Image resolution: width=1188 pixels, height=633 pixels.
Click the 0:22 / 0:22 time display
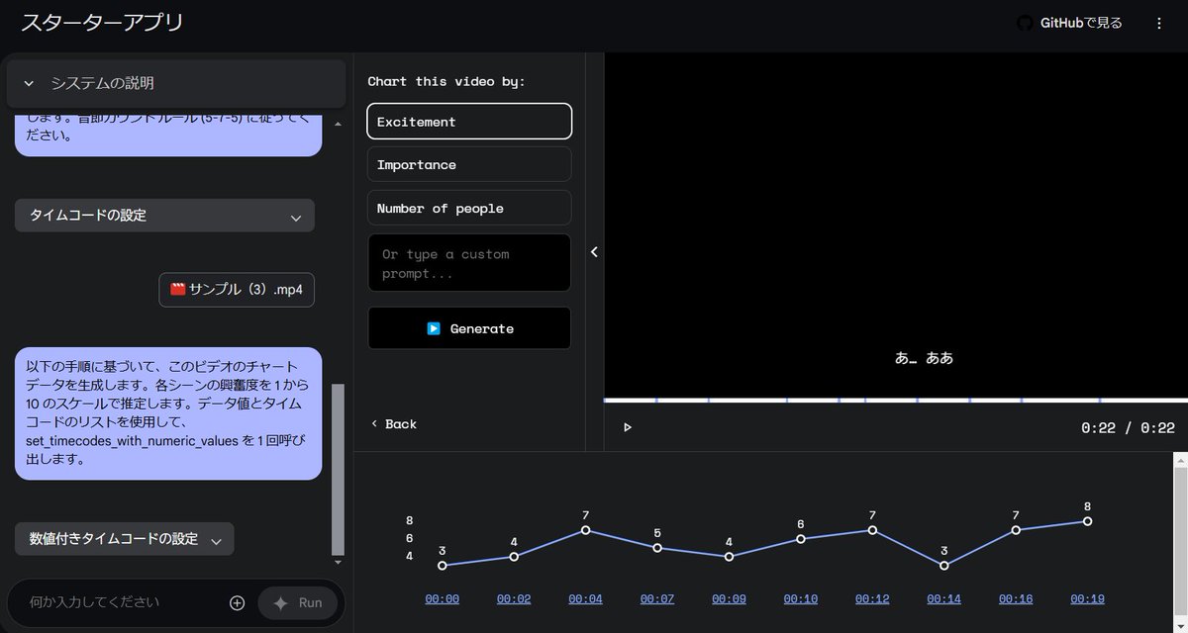[x=1128, y=428]
